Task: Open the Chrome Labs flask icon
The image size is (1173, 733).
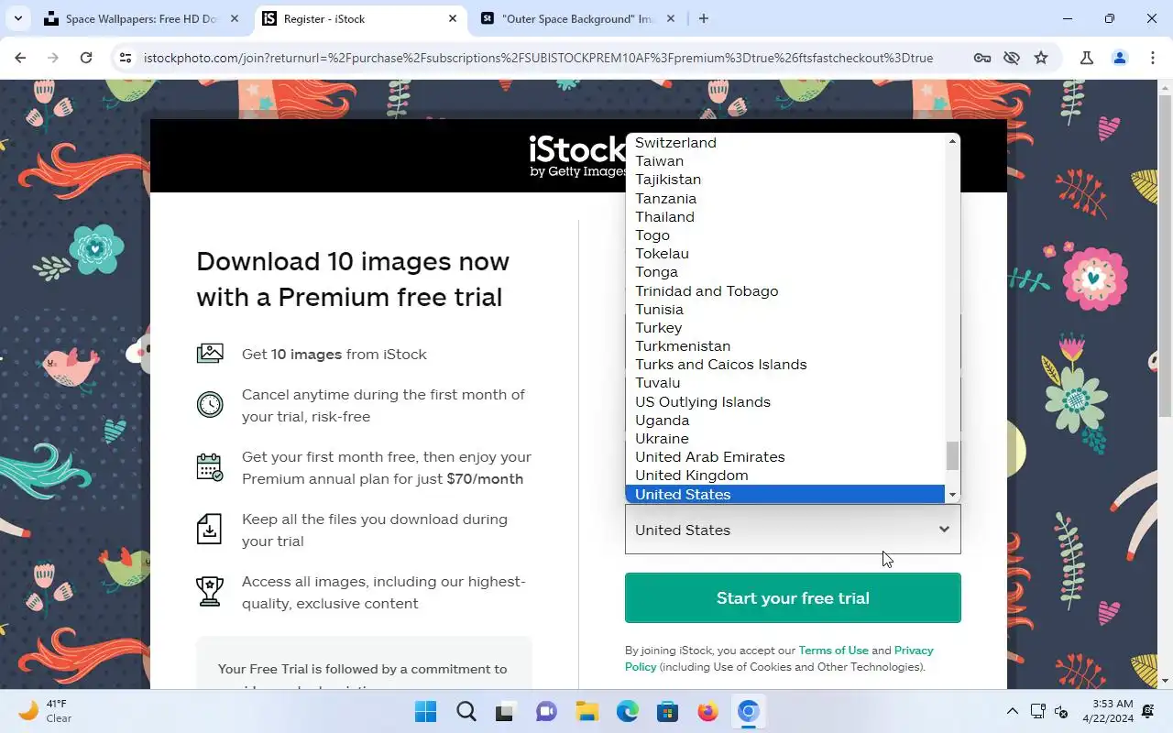Action: coord(1087,58)
